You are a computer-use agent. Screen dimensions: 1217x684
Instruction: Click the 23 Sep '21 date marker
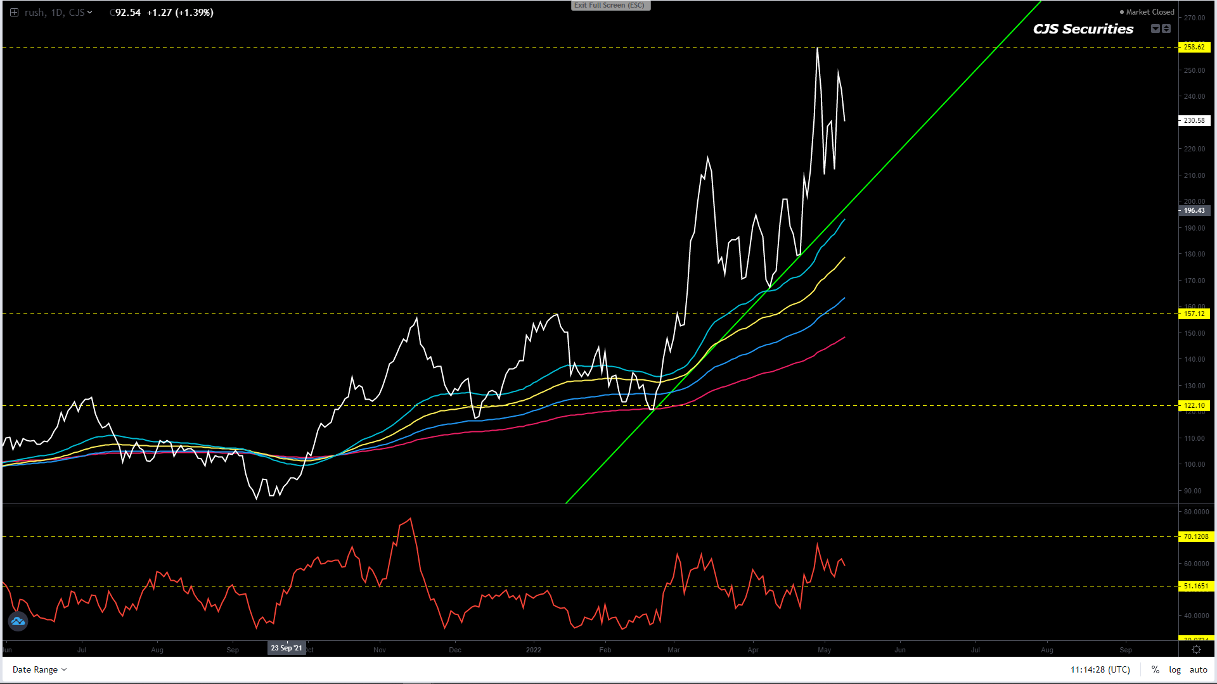click(287, 648)
